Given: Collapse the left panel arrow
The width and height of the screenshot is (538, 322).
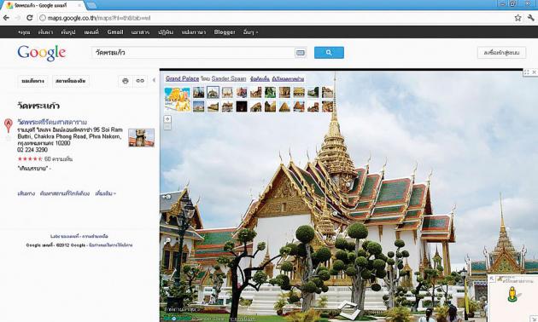Looking at the screenshot, I should click(154, 80).
